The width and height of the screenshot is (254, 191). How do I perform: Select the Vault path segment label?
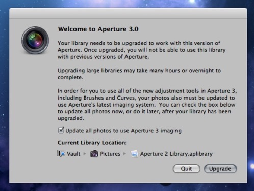pyautogui.click(x=73, y=154)
